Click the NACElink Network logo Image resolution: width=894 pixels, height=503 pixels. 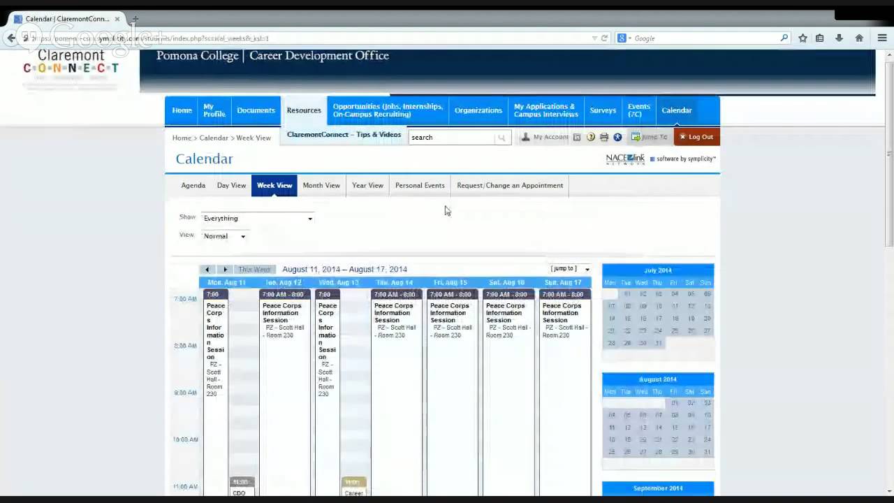coord(625,159)
